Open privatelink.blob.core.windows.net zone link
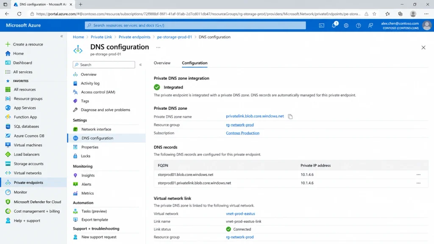The width and height of the screenshot is (434, 244). click(255, 116)
